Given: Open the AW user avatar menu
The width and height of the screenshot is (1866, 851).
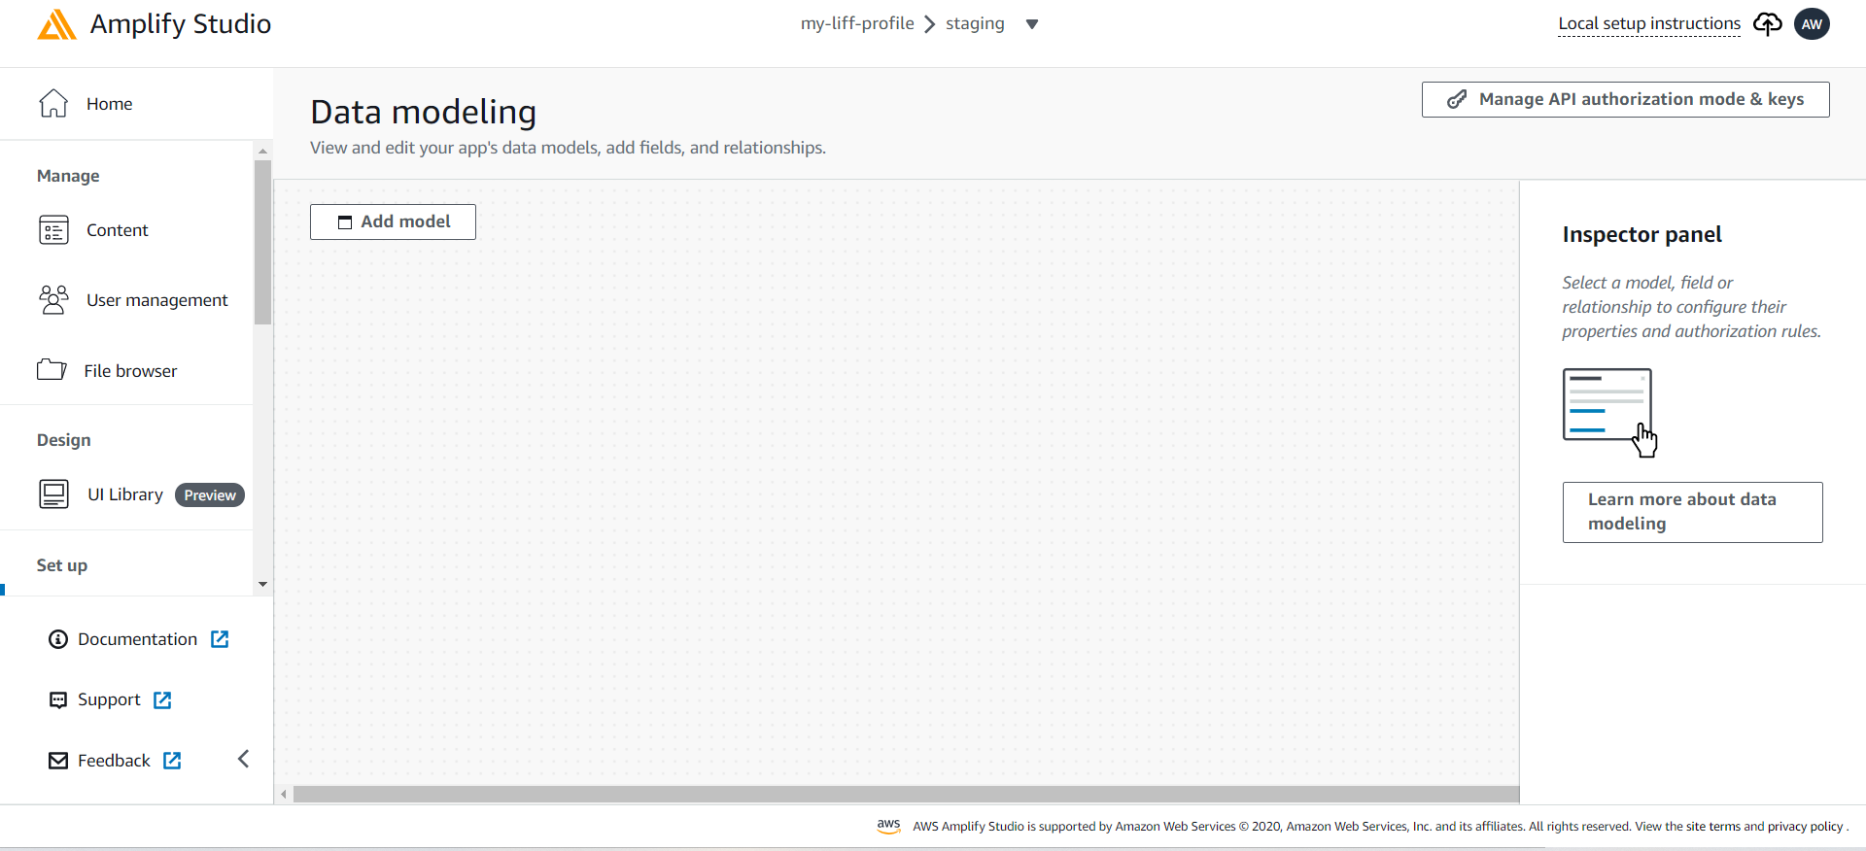Looking at the screenshot, I should 1812,24.
